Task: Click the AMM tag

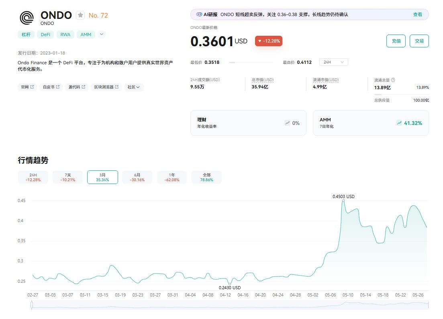Action: 86,35
